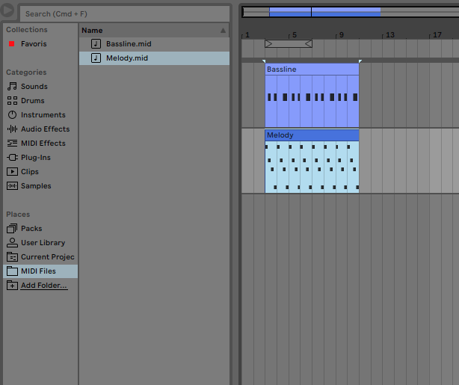Open Packs in Places
This screenshot has height=385, width=459.
(31, 228)
